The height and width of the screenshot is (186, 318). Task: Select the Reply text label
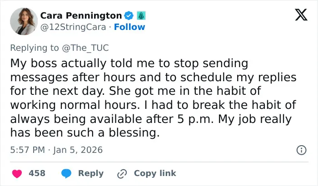tap(91, 173)
